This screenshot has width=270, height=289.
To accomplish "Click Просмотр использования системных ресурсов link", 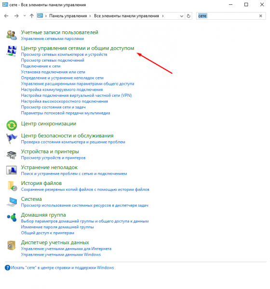I will click(84, 206).
